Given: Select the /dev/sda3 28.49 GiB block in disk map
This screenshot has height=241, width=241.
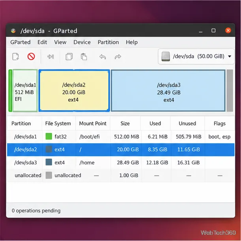Looking at the screenshot, I should 168,90.
